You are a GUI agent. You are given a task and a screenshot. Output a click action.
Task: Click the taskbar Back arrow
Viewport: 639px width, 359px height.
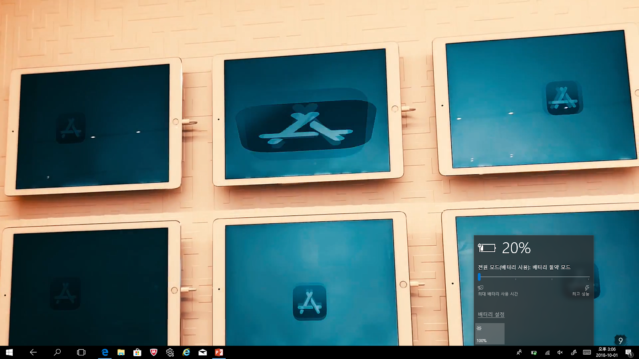click(33, 352)
